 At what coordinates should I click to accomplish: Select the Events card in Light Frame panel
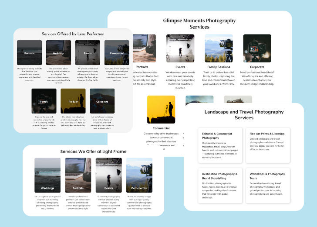point(108,175)
